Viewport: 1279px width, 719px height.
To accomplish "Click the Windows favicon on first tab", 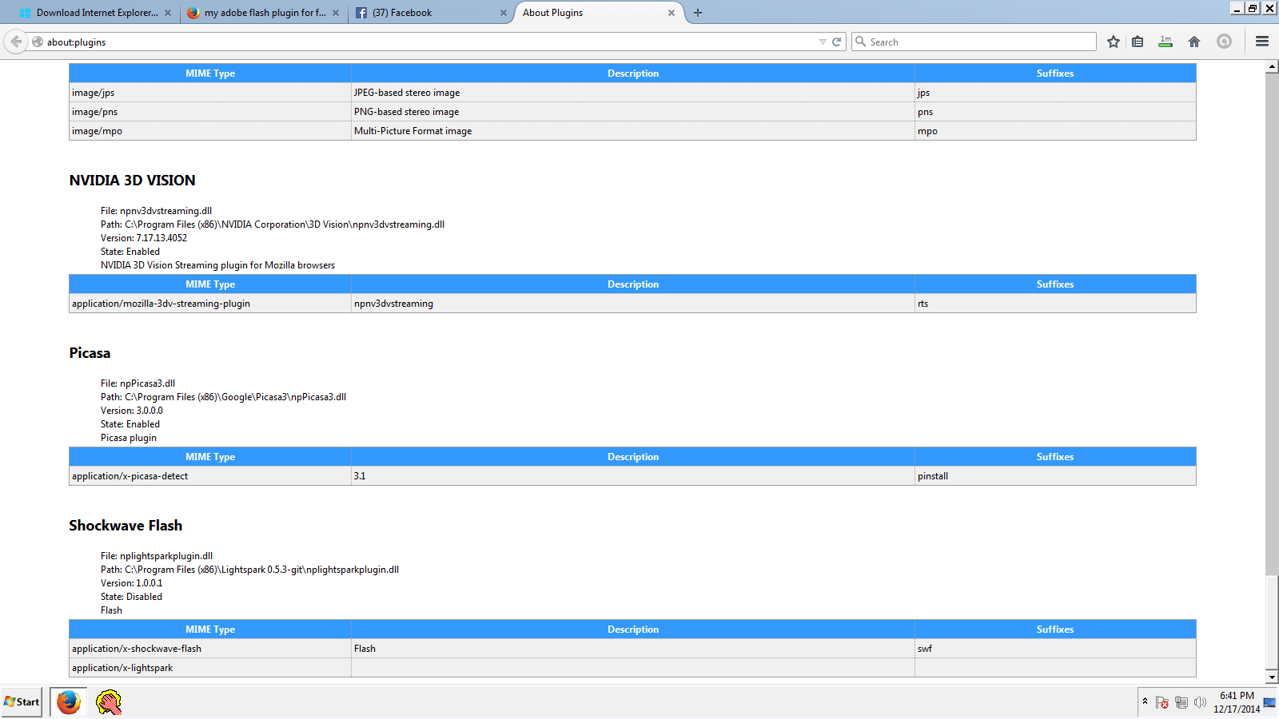I will coord(25,13).
